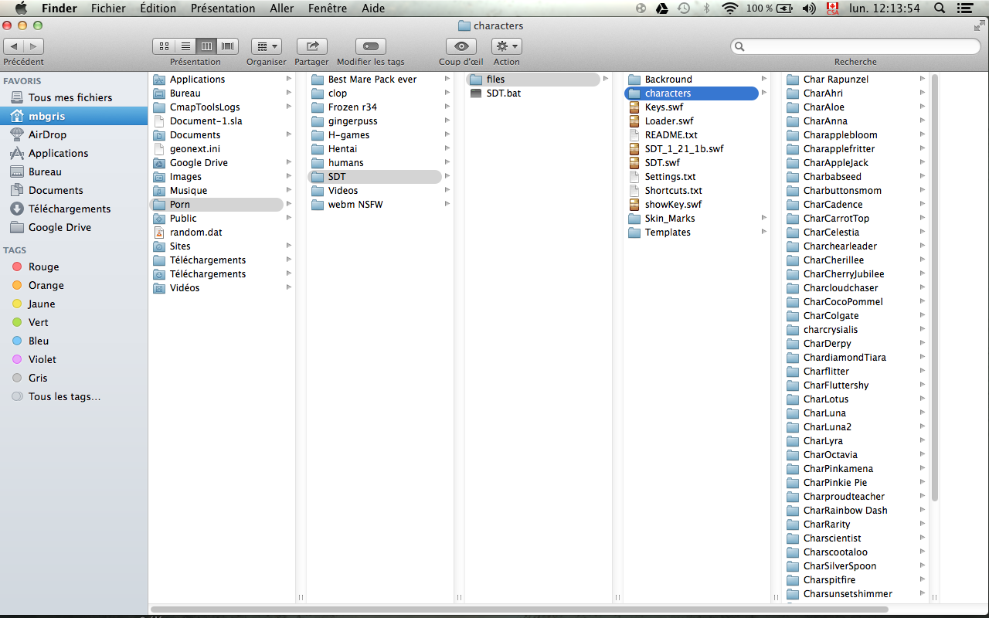Toggle column view mode button

(x=206, y=46)
